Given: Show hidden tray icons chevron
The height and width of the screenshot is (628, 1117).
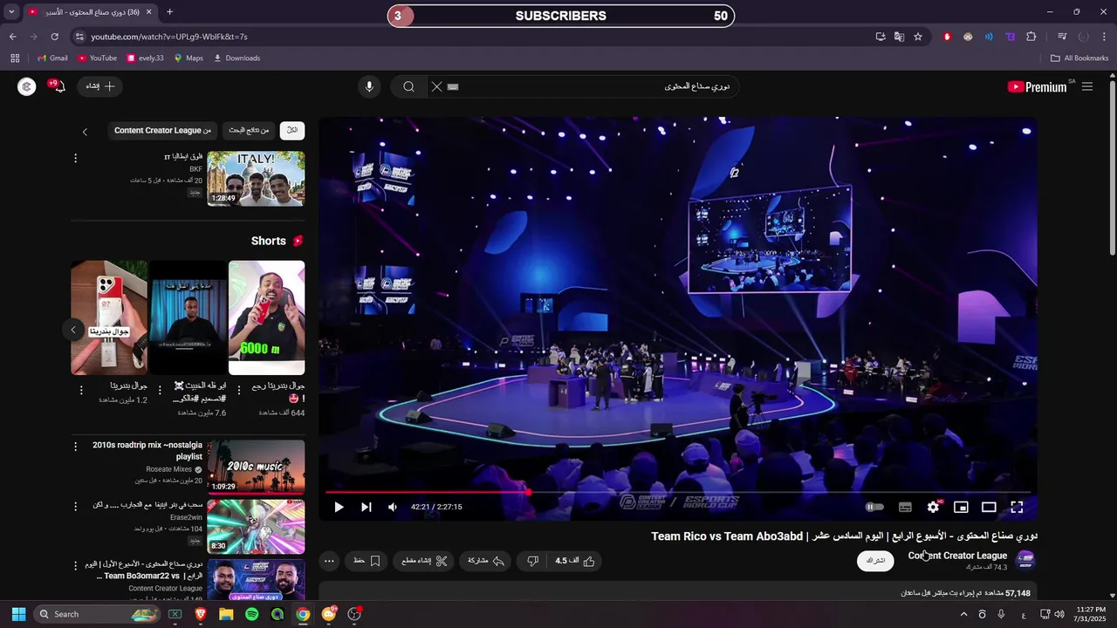Looking at the screenshot, I should pos(963,614).
